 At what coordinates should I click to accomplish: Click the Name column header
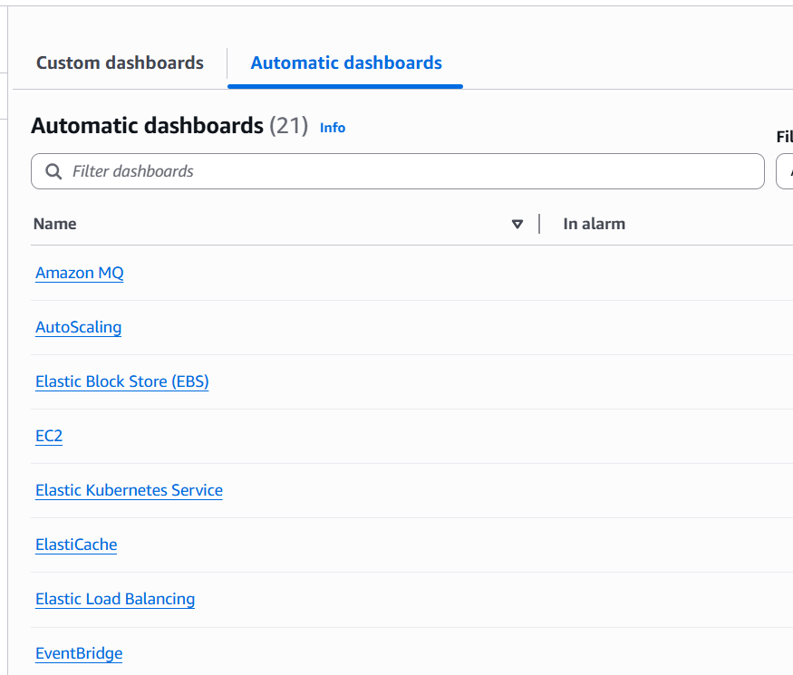[55, 224]
